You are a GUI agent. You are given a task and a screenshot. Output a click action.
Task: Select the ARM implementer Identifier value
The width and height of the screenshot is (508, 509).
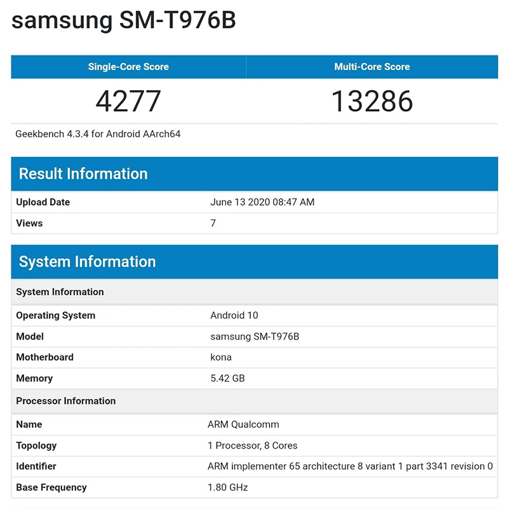point(350,466)
